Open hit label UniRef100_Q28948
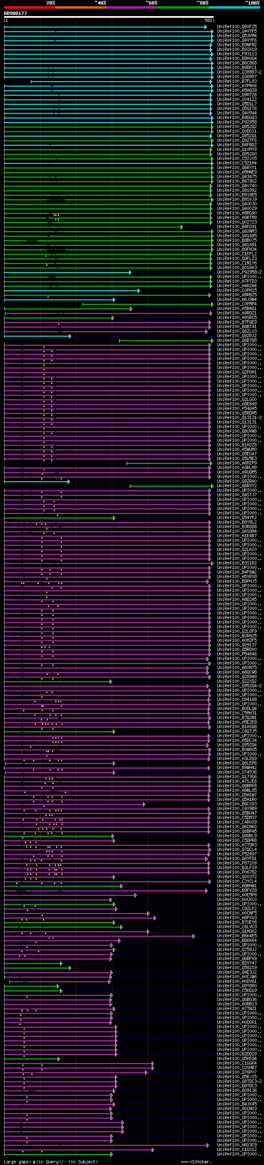Viewport: 264px width, 1165px height. coord(237,677)
